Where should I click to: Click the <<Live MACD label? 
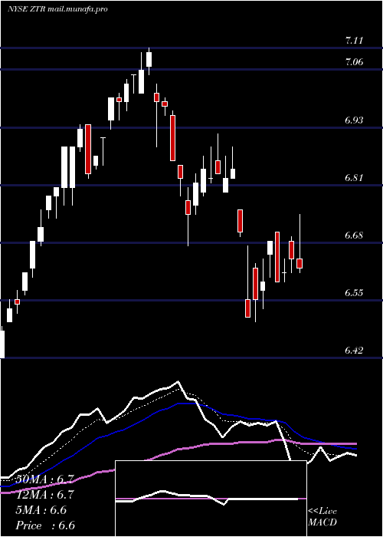coord(322,517)
